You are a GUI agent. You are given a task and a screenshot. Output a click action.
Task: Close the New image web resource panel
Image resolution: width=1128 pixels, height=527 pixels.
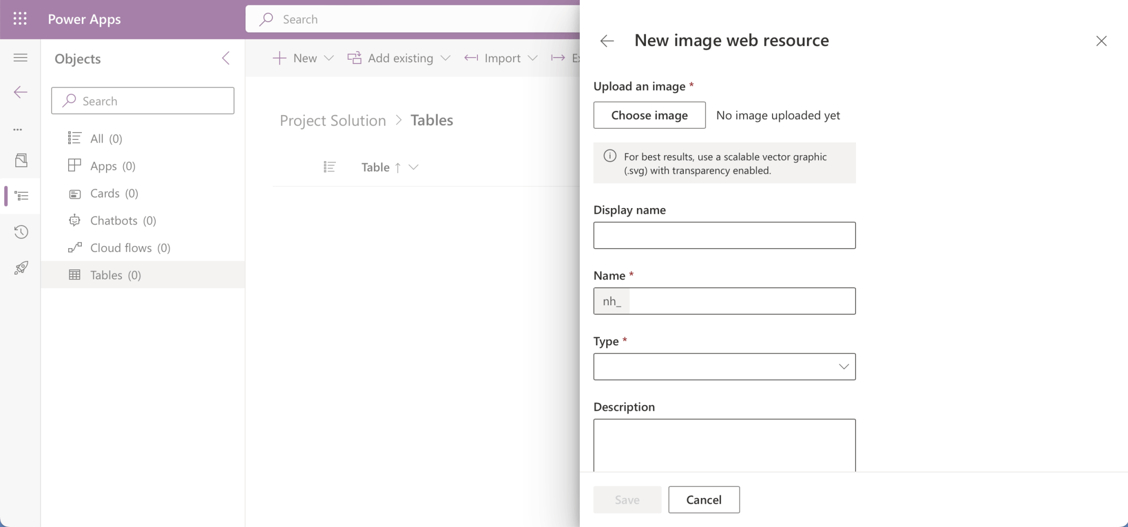click(1101, 41)
